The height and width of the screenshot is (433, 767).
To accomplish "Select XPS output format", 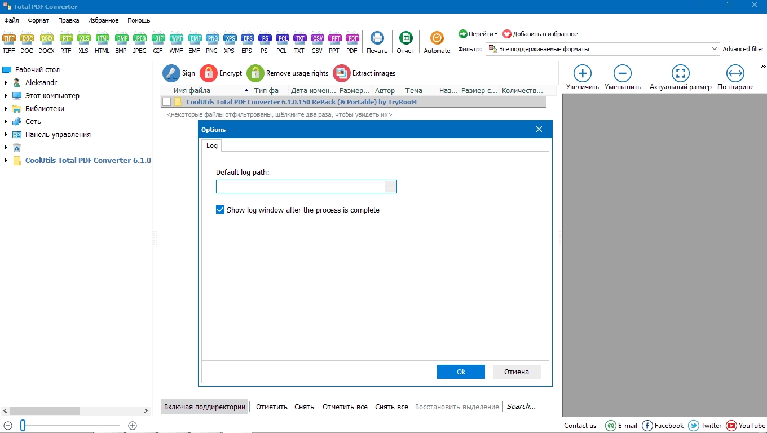I will 229,43.
